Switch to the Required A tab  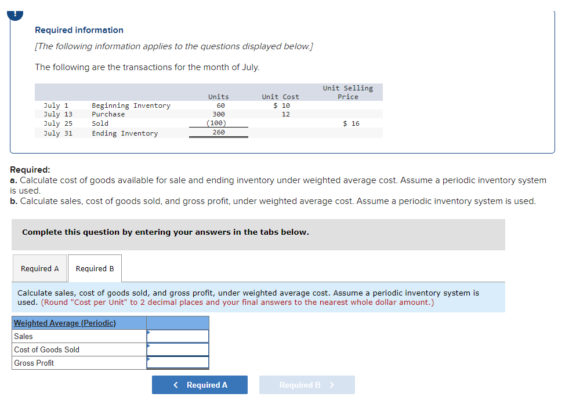coord(39,268)
